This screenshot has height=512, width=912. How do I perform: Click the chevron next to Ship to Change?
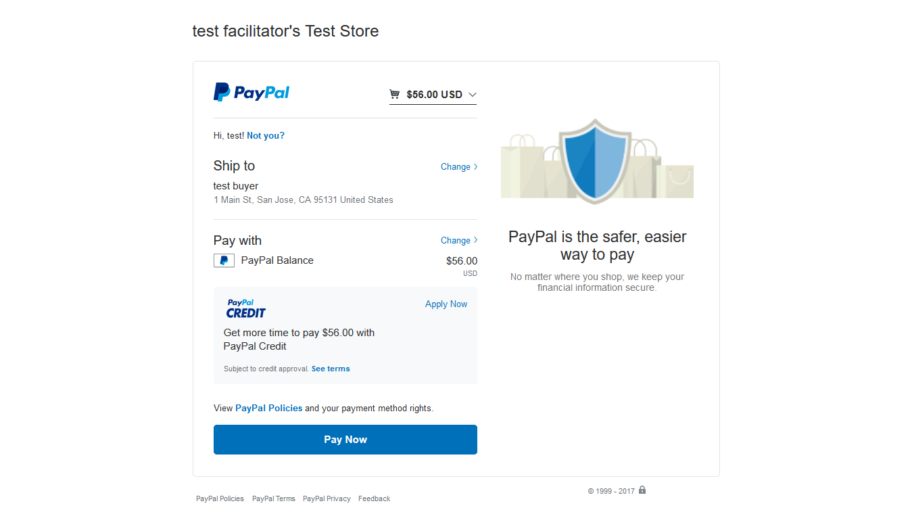[x=476, y=166]
